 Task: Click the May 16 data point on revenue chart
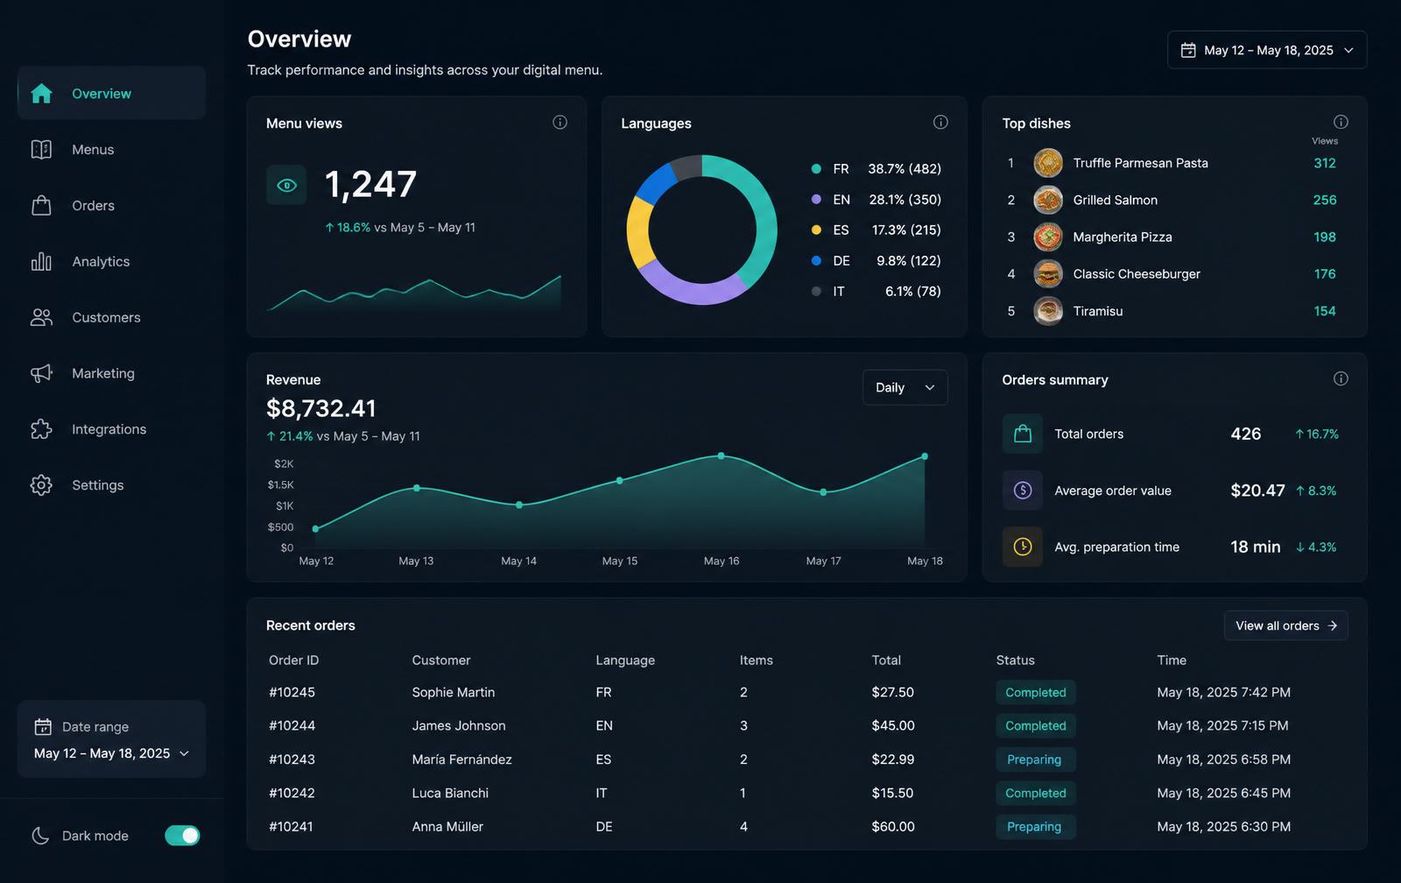pos(722,456)
